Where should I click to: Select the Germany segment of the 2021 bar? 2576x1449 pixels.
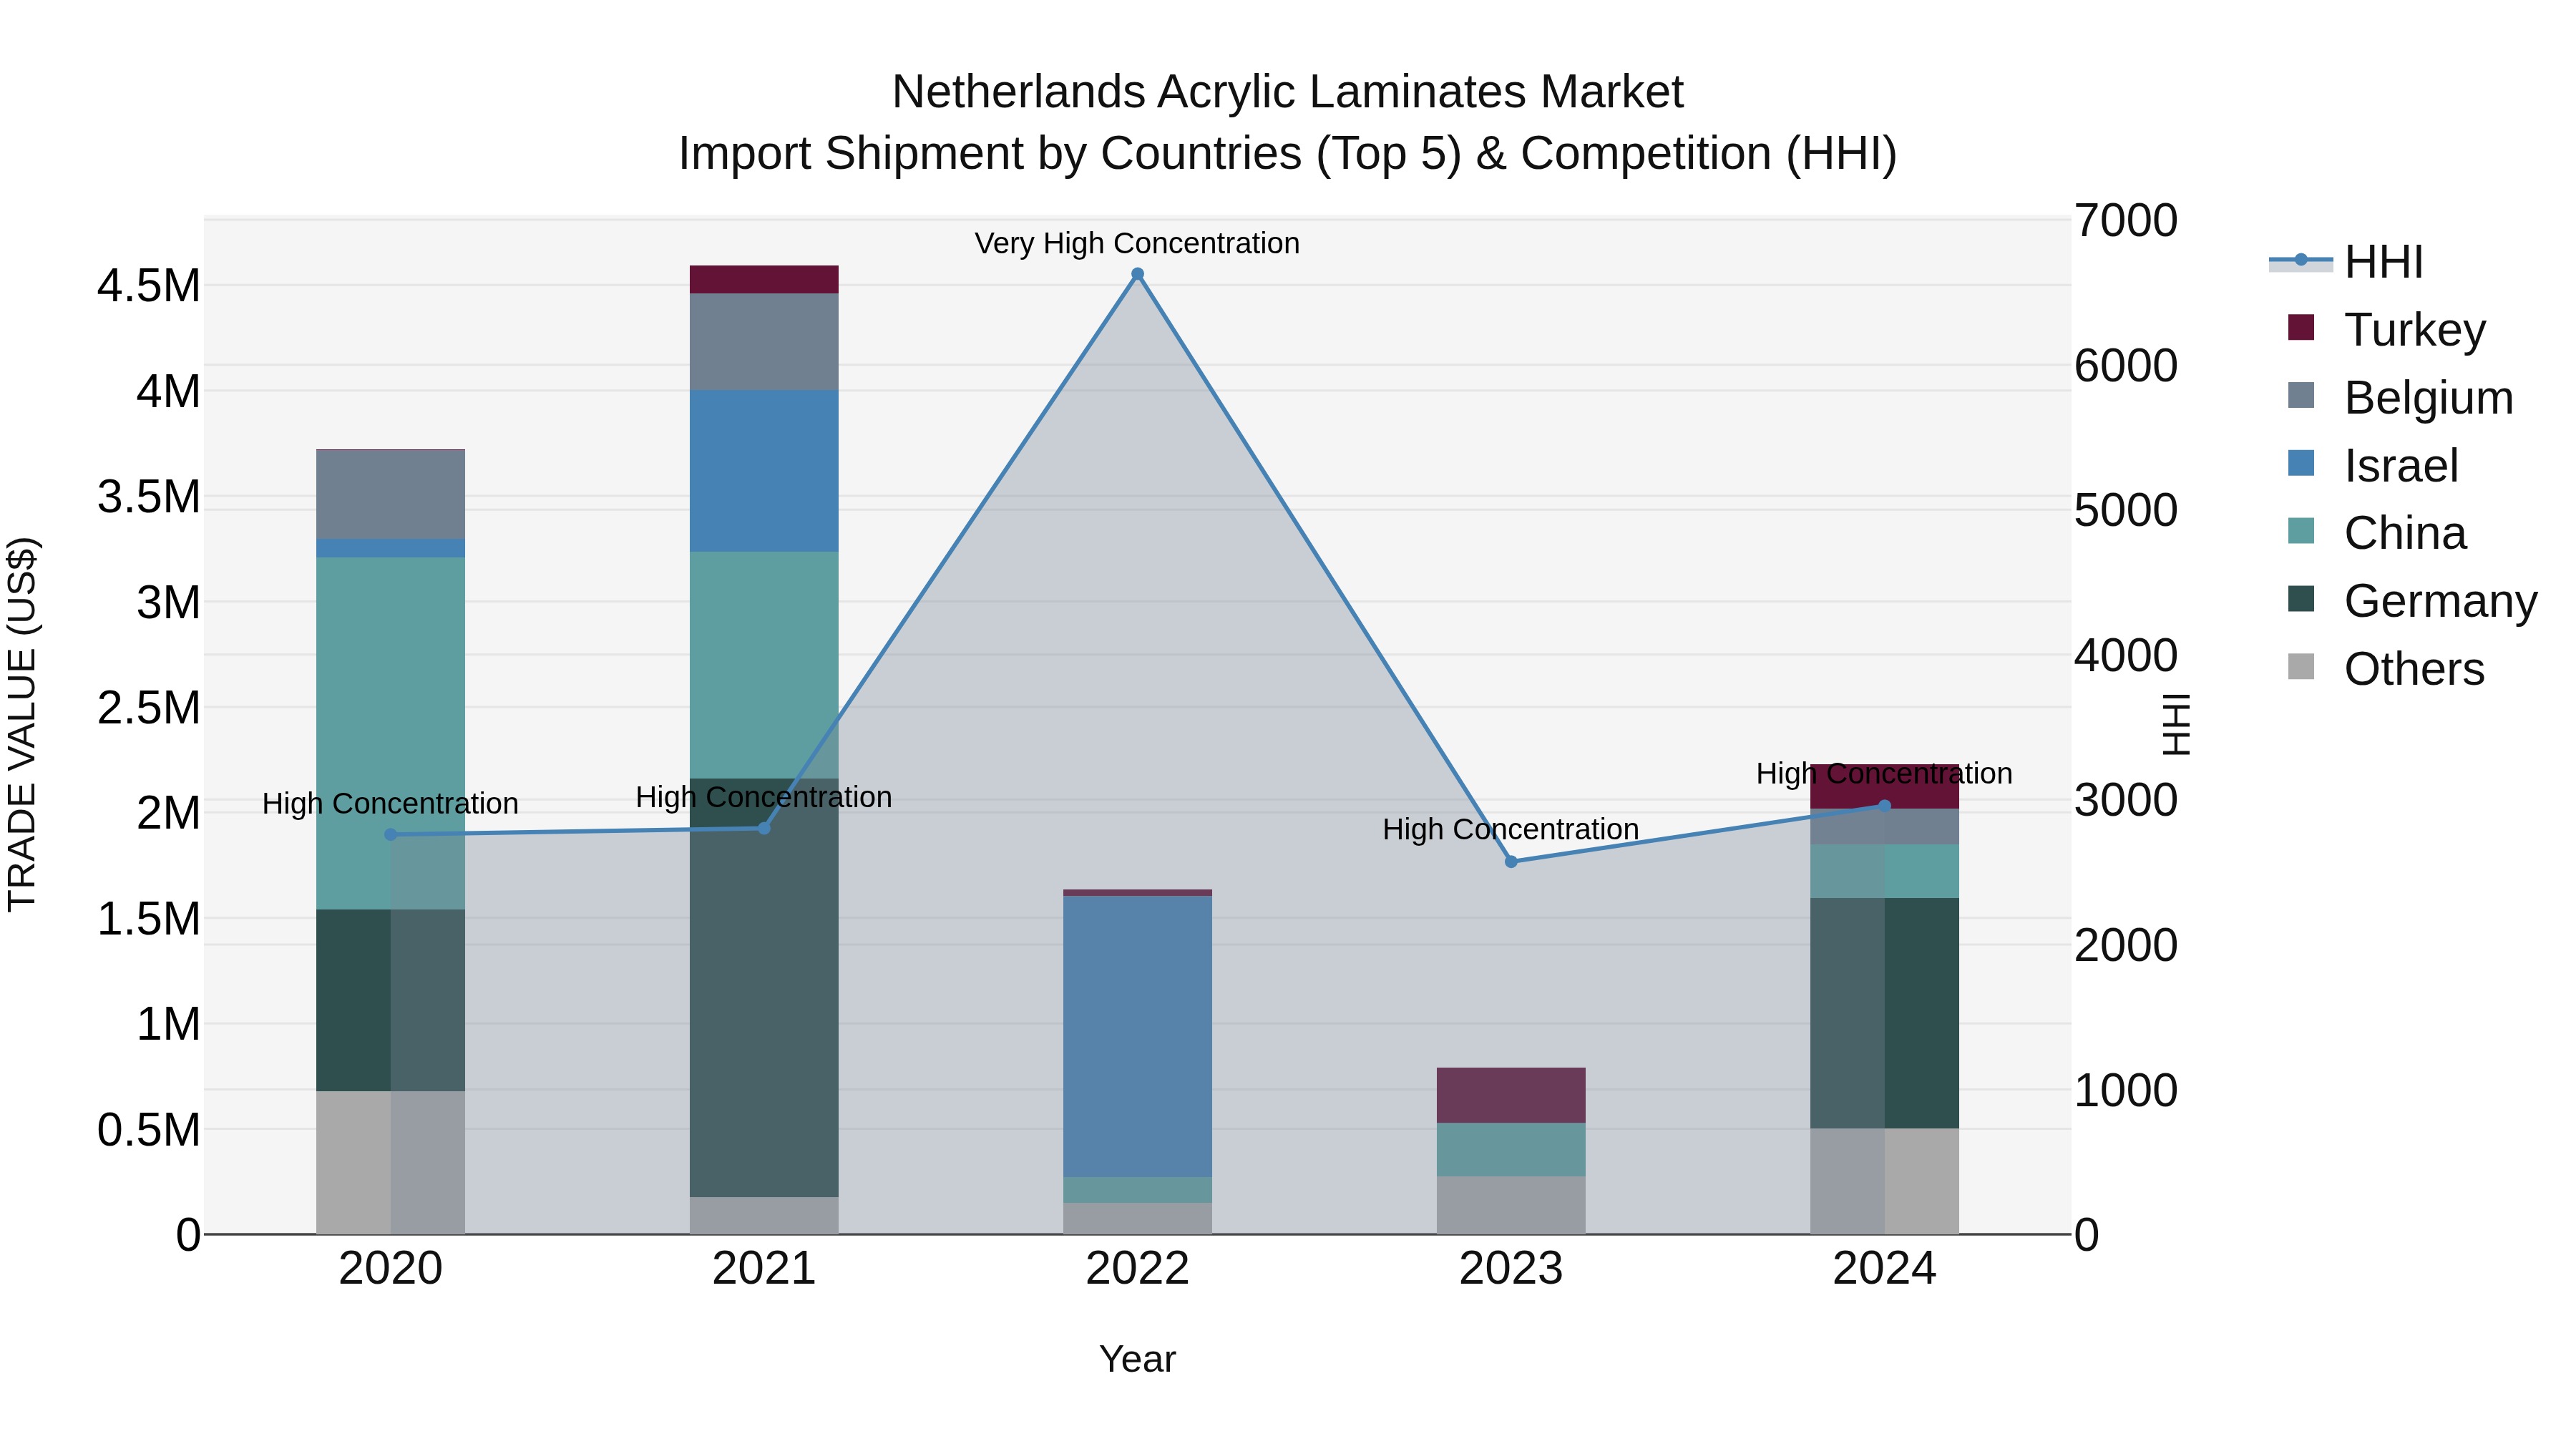point(764,987)
